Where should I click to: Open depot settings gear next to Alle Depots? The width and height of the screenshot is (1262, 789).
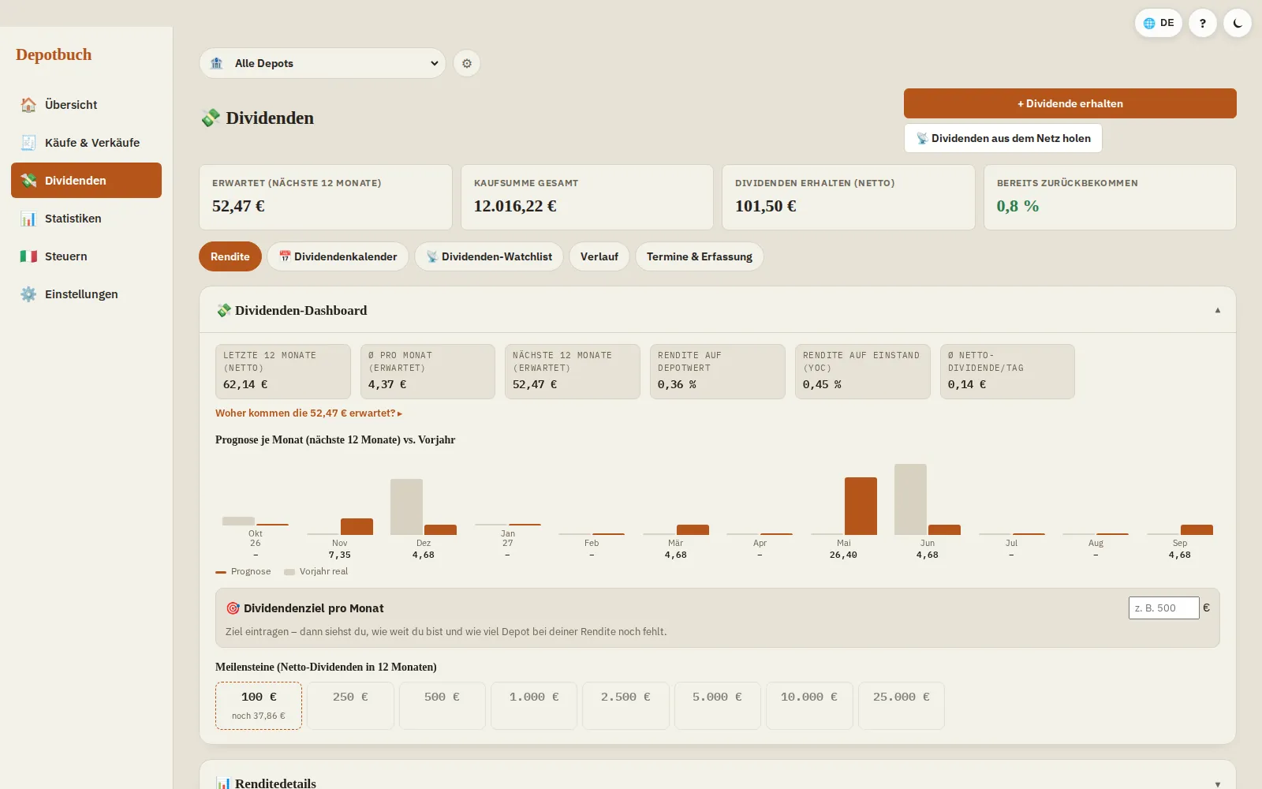(x=467, y=63)
